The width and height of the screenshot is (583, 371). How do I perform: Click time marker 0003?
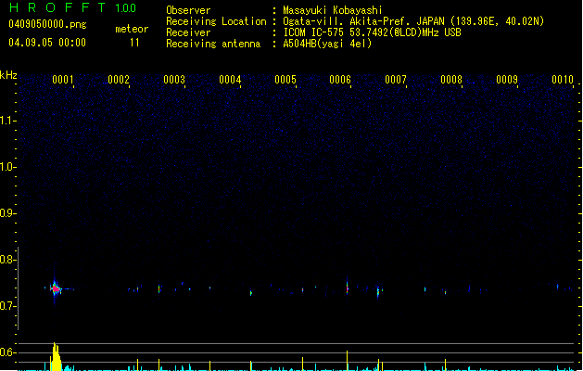tap(174, 80)
